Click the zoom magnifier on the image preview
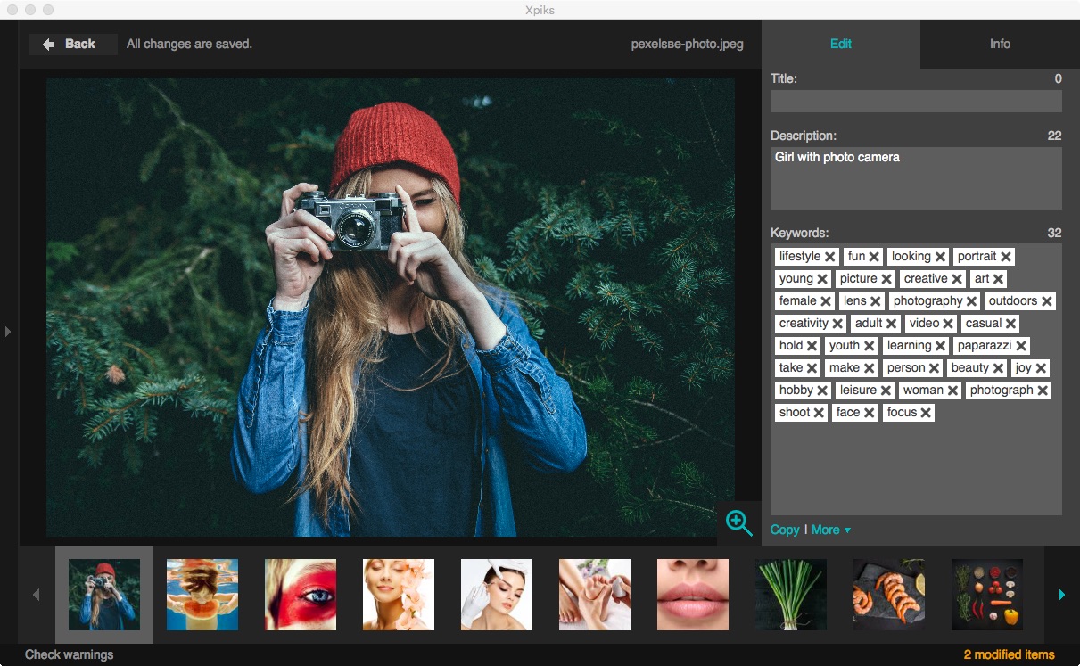Image resolution: width=1080 pixels, height=666 pixels. point(738,523)
